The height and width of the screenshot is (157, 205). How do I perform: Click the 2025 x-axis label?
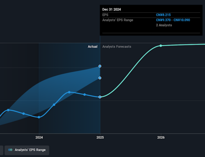(100, 137)
